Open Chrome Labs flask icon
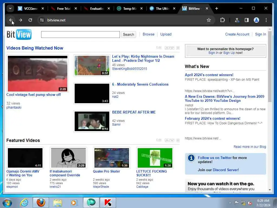Image resolution: width=277 pixels, height=208 pixels. 237,20
